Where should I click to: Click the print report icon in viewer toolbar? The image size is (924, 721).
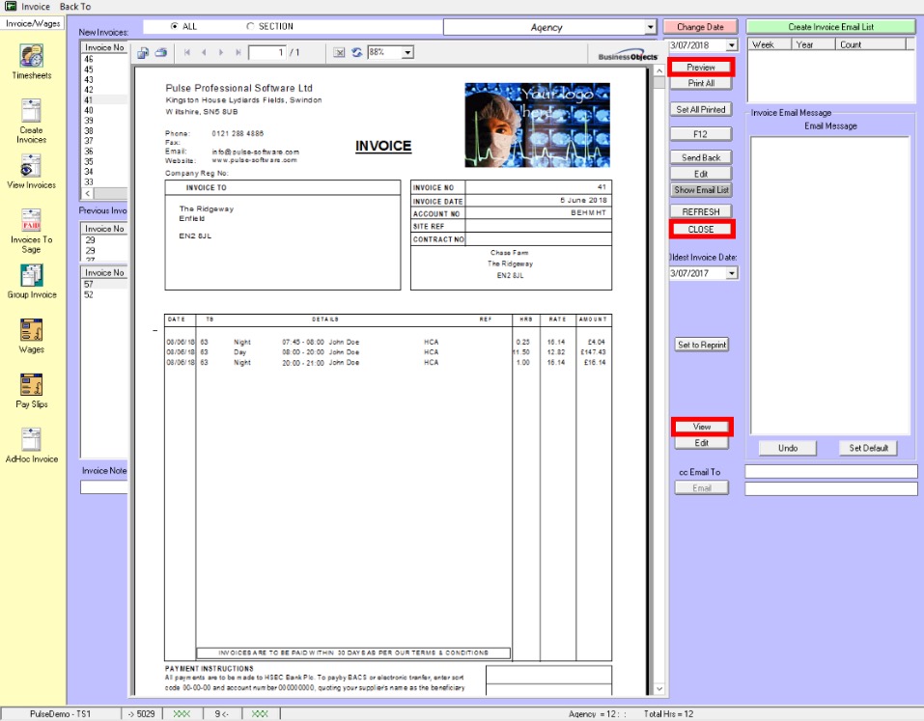point(161,52)
